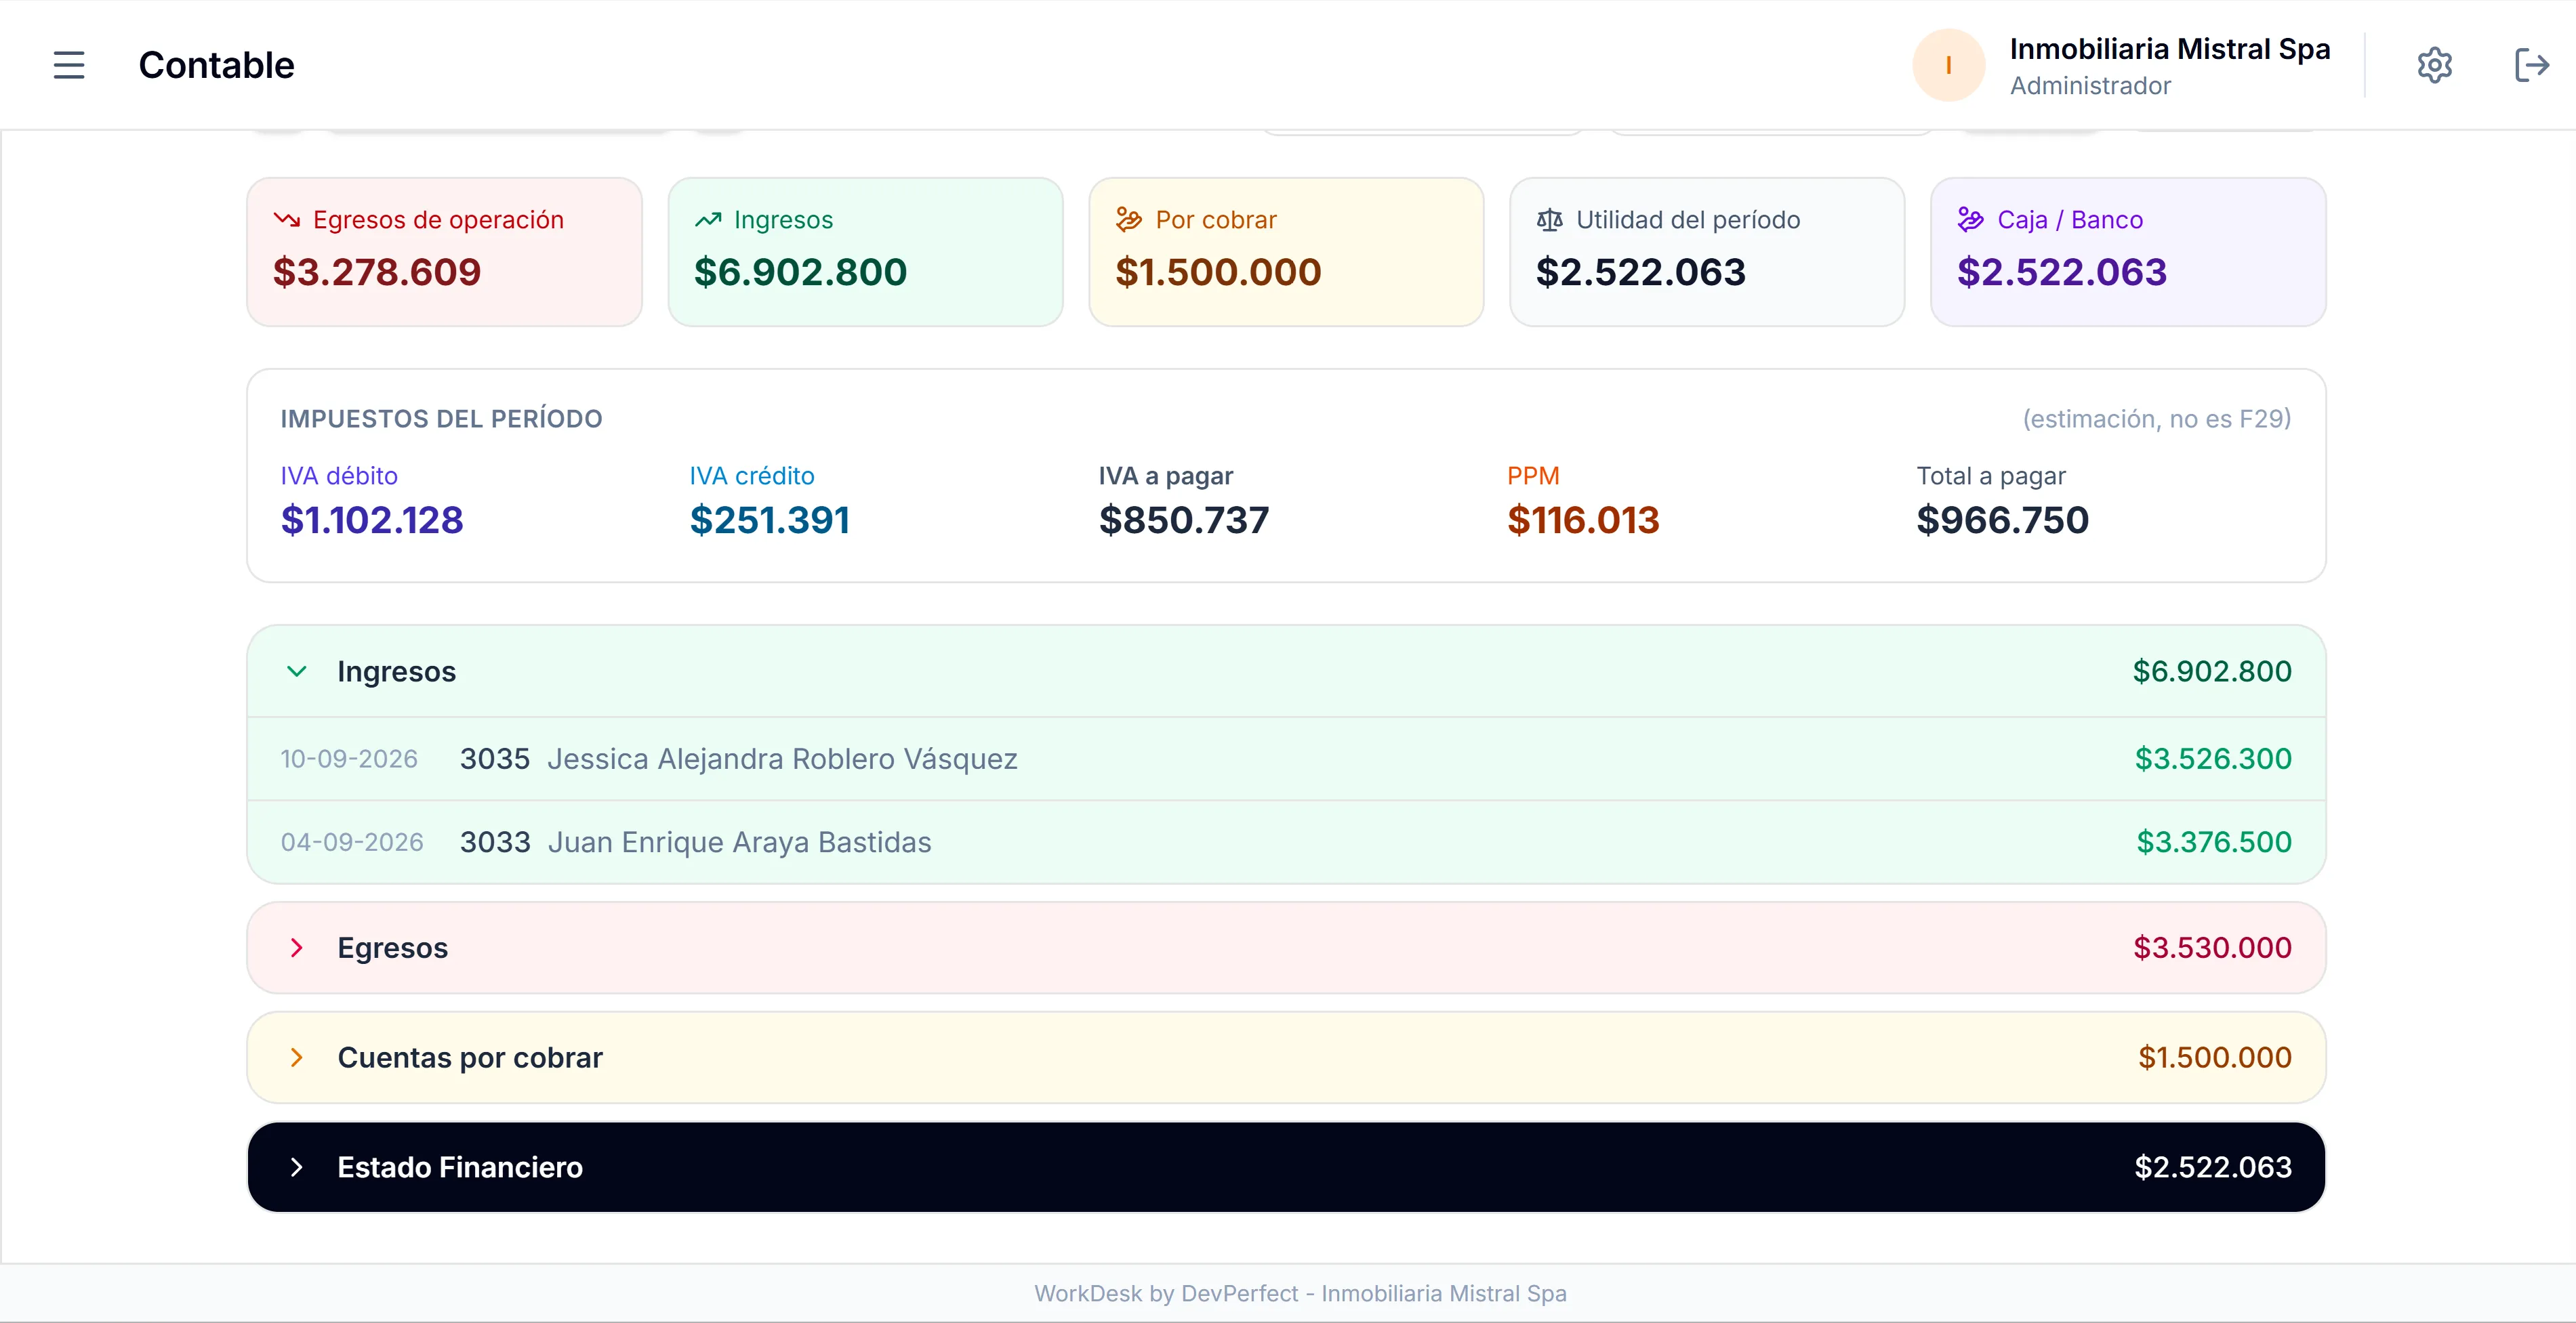
Task: Click the hand-coins icon on Por cobrar card
Action: (1129, 220)
